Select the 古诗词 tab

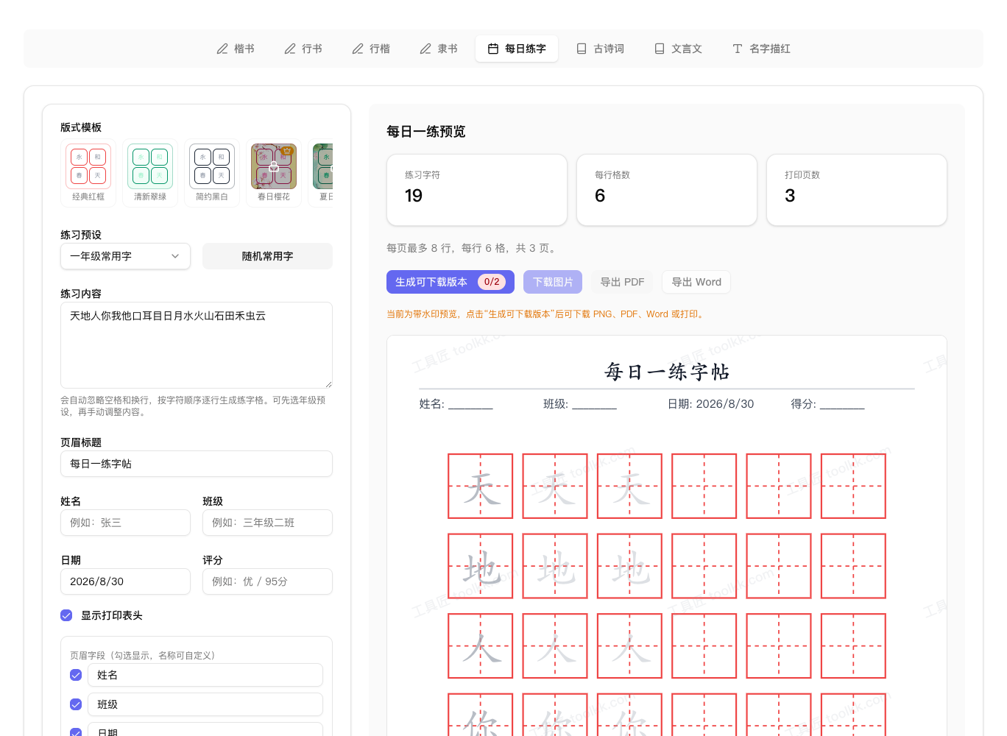[x=600, y=49]
